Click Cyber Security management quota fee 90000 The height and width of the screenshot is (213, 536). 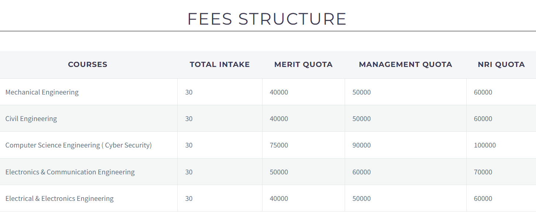click(x=362, y=145)
